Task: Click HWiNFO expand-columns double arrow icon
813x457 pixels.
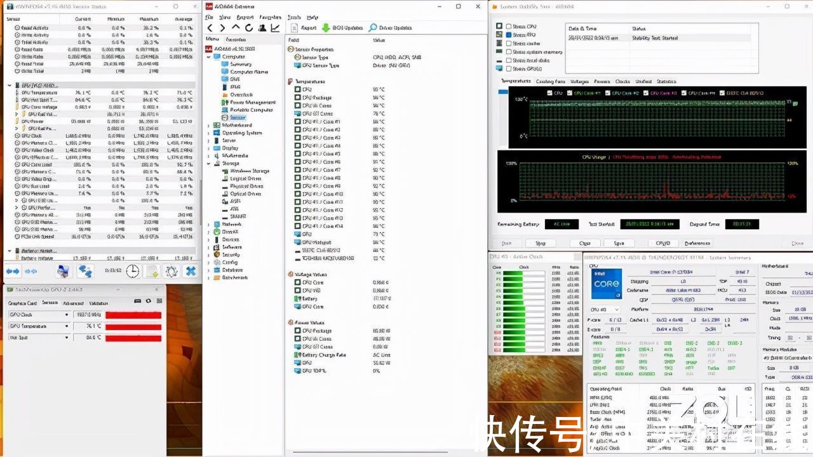Action: click(13, 271)
